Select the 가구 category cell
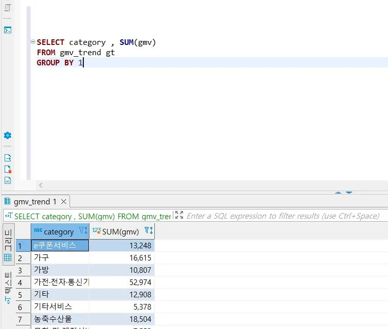This screenshot has width=388, height=329. point(60,258)
